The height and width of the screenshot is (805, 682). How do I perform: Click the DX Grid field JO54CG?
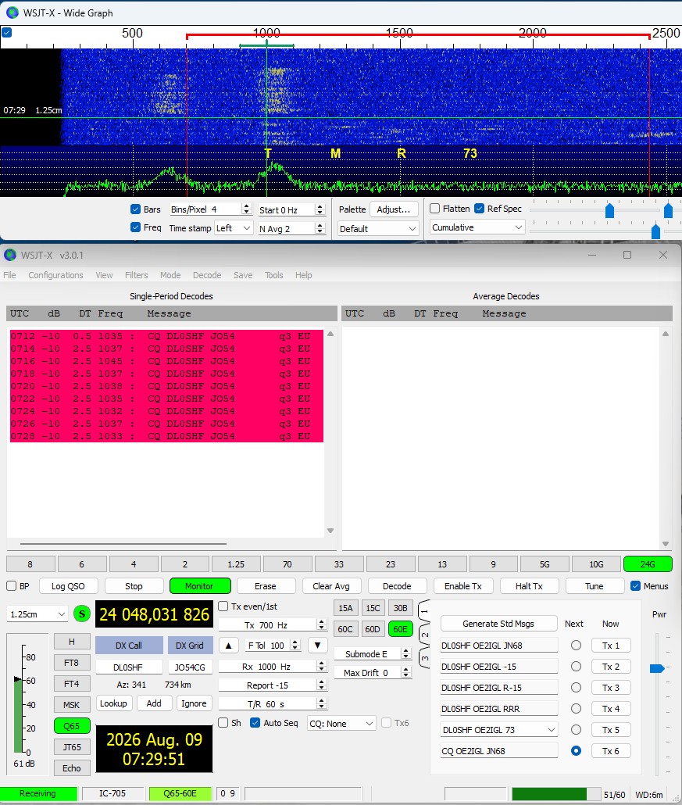[x=190, y=667]
